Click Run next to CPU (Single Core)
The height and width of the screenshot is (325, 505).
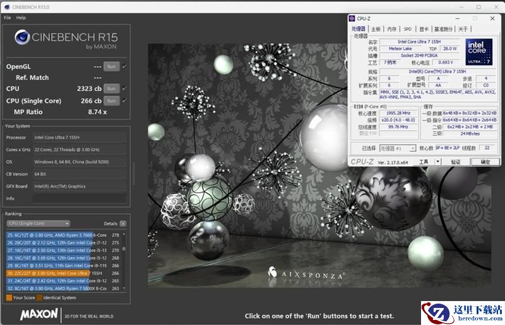111,101
